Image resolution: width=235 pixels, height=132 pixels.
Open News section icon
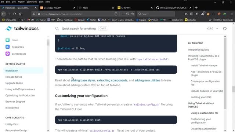7,40
